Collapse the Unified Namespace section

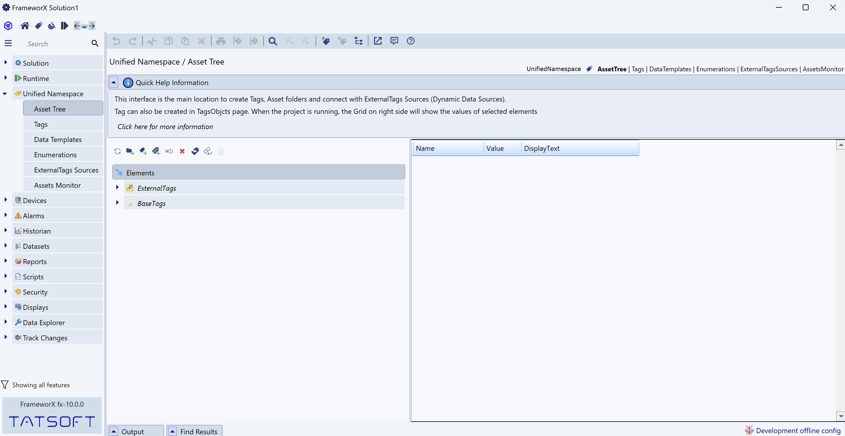(5, 94)
